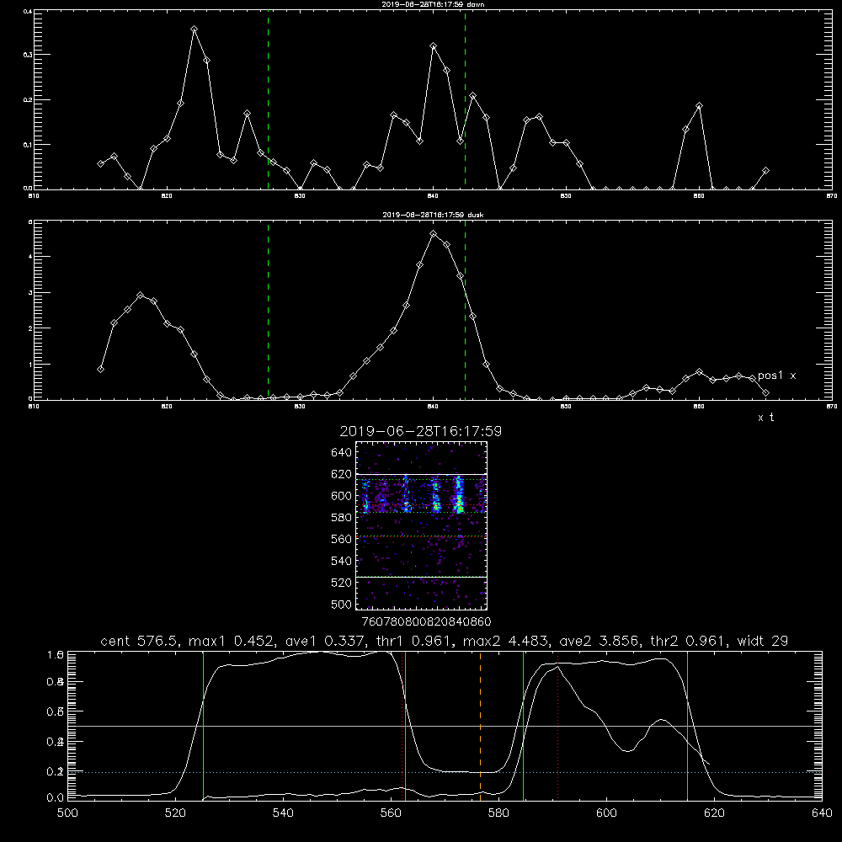Click the peak diamond at 840 in dusk plot
Image resolution: width=842 pixels, height=842 pixels.
(x=434, y=234)
